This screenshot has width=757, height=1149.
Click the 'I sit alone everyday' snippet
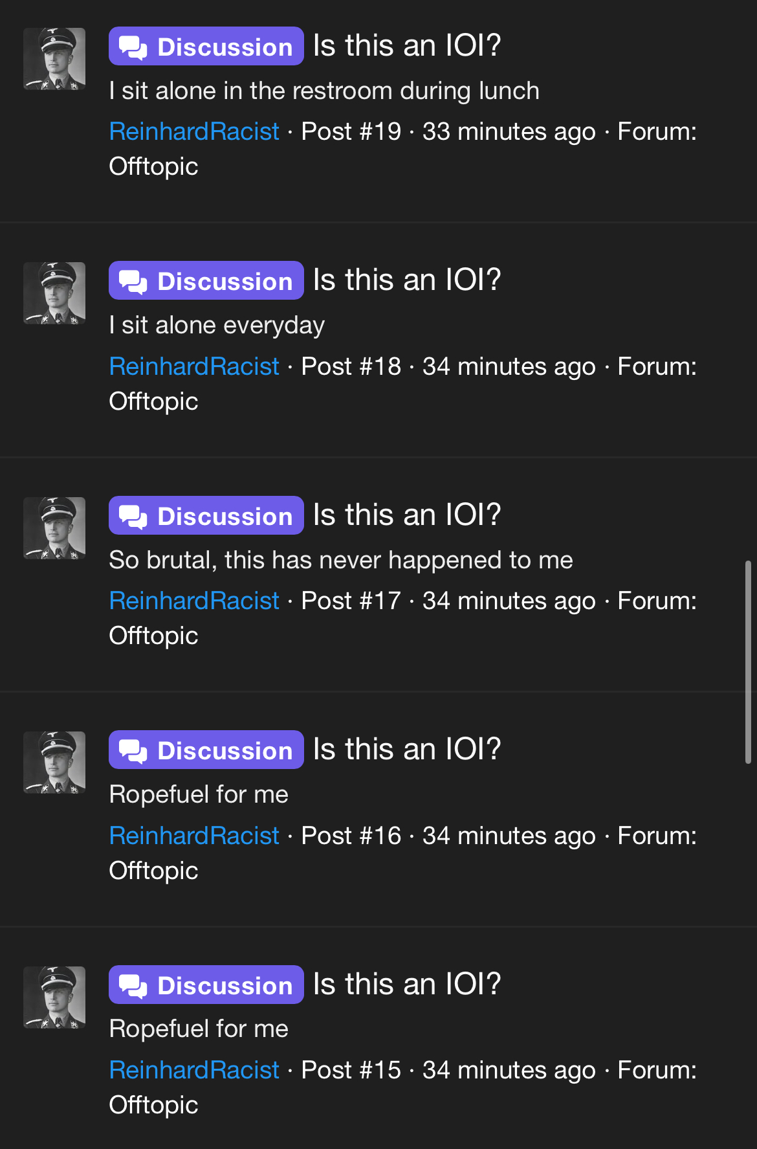pyautogui.click(x=217, y=326)
